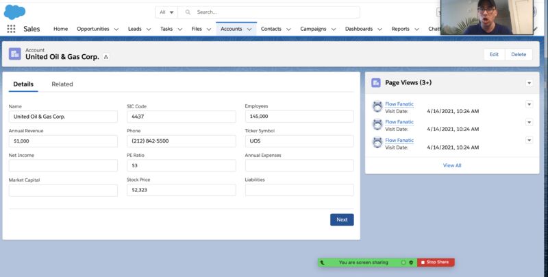Screen dimensions: 548x277
Task: Click the PE Ratio input field
Action: point(182,166)
